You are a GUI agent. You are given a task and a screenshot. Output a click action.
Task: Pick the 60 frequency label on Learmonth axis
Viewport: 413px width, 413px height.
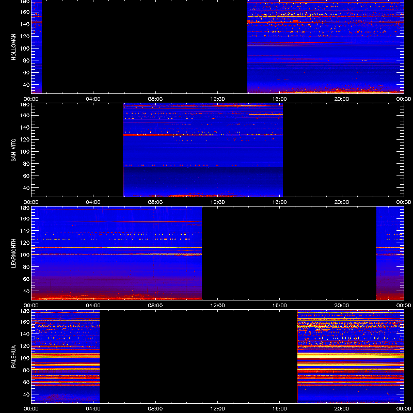pyautogui.click(x=26, y=279)
